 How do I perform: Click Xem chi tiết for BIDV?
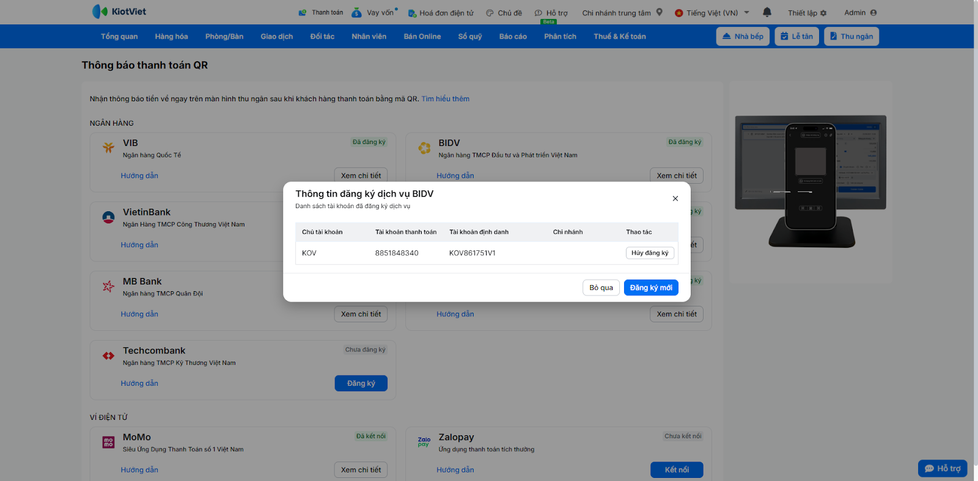click(x=677, y=176)
